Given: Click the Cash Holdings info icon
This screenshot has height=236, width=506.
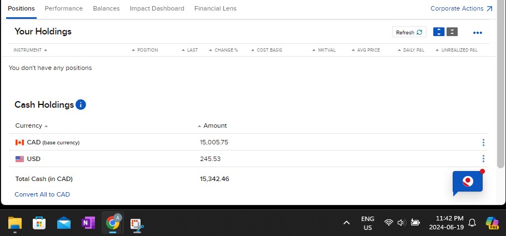Looking at the screenshot, I should [81, 104].
